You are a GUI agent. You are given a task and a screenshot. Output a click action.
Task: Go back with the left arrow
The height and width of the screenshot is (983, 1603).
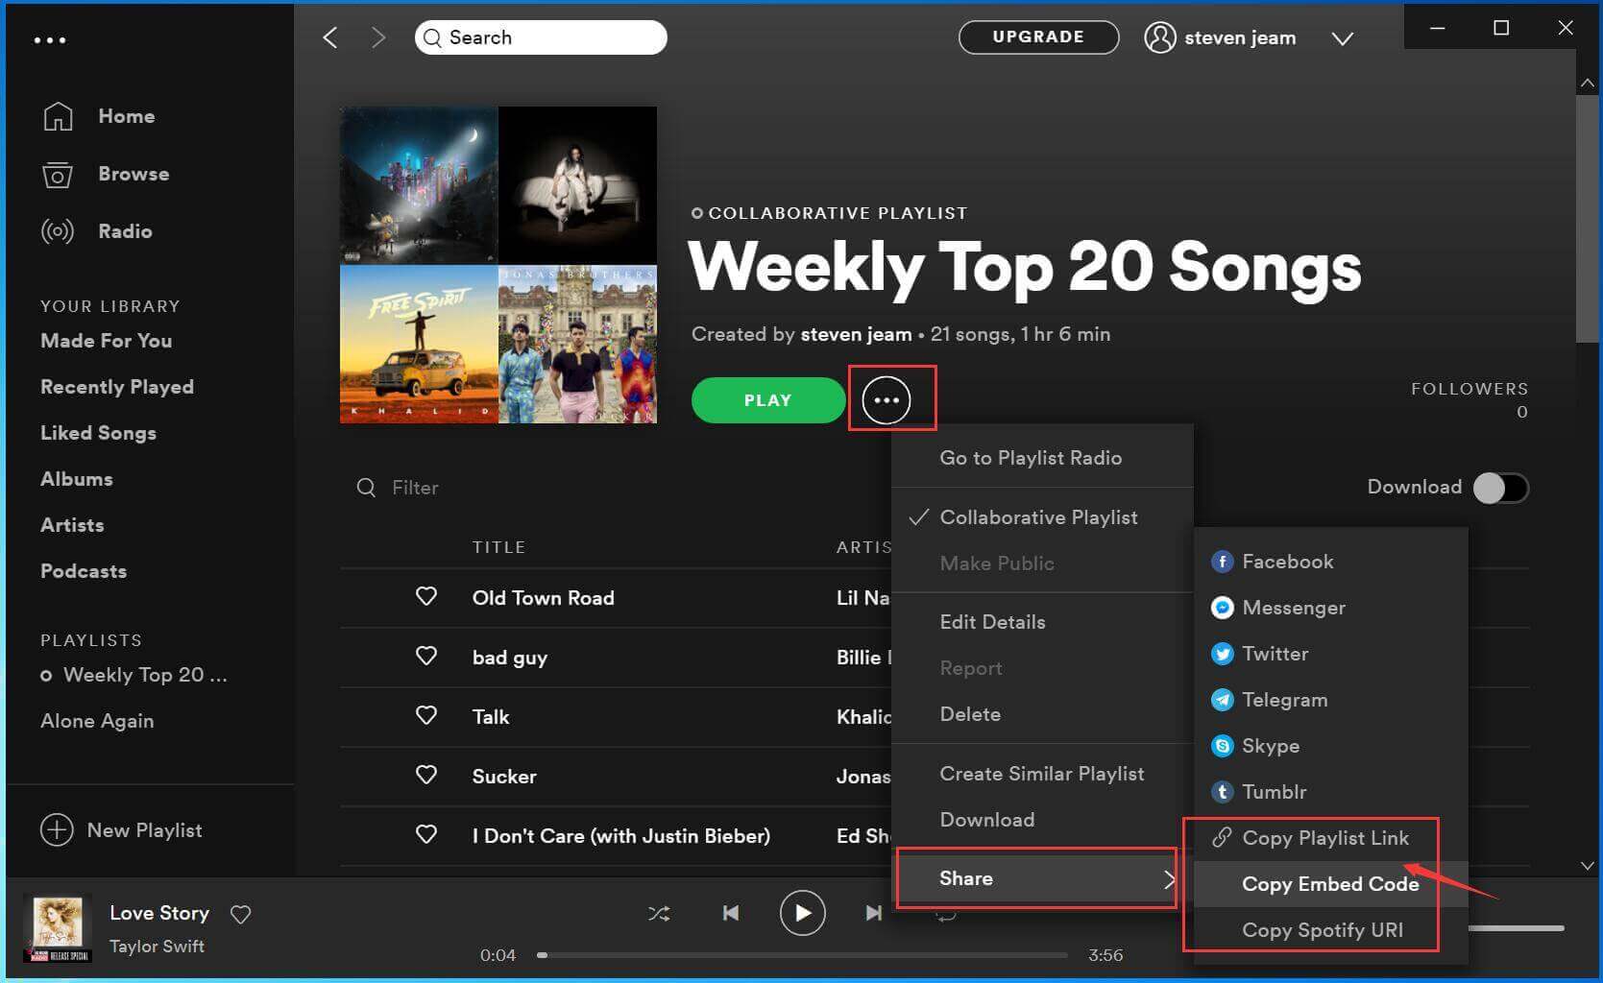(x=329, y=37)
